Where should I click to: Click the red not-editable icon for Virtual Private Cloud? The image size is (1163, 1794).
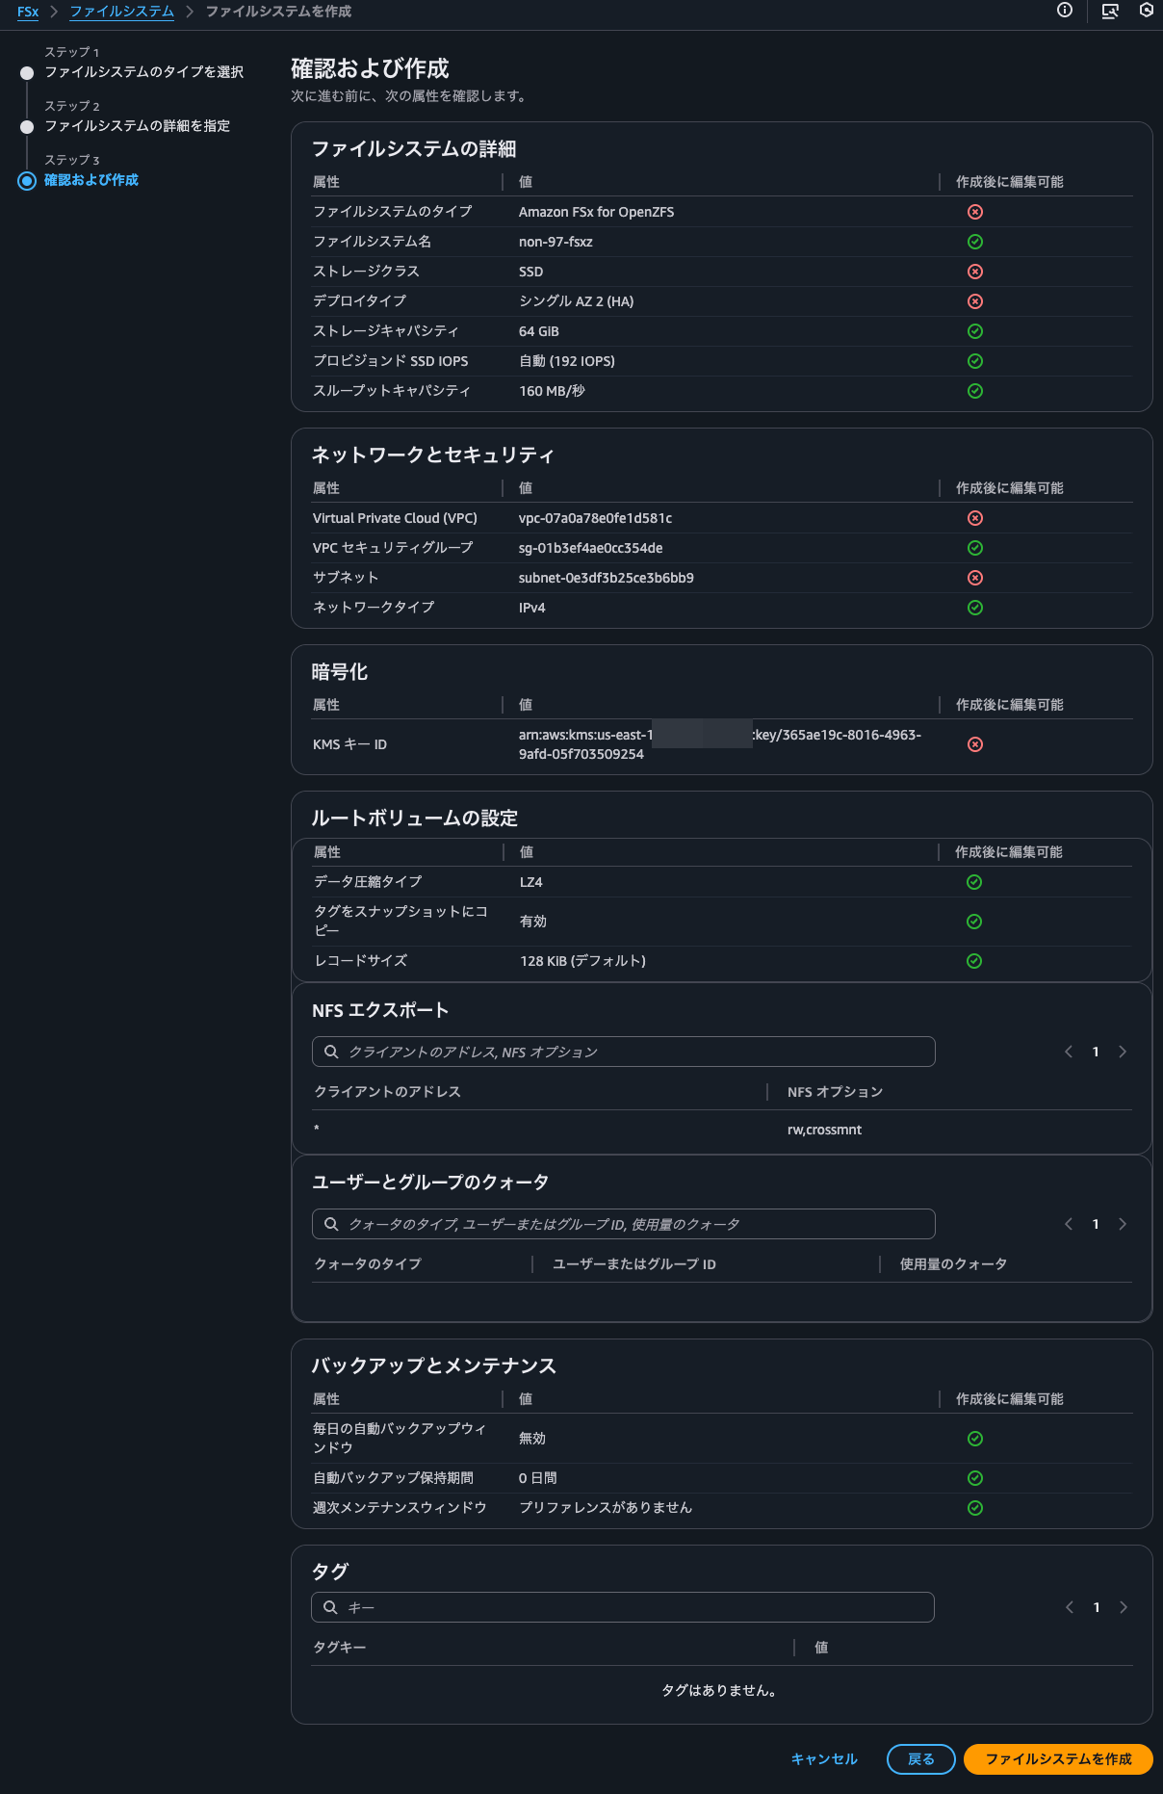(x=975, y=518)
